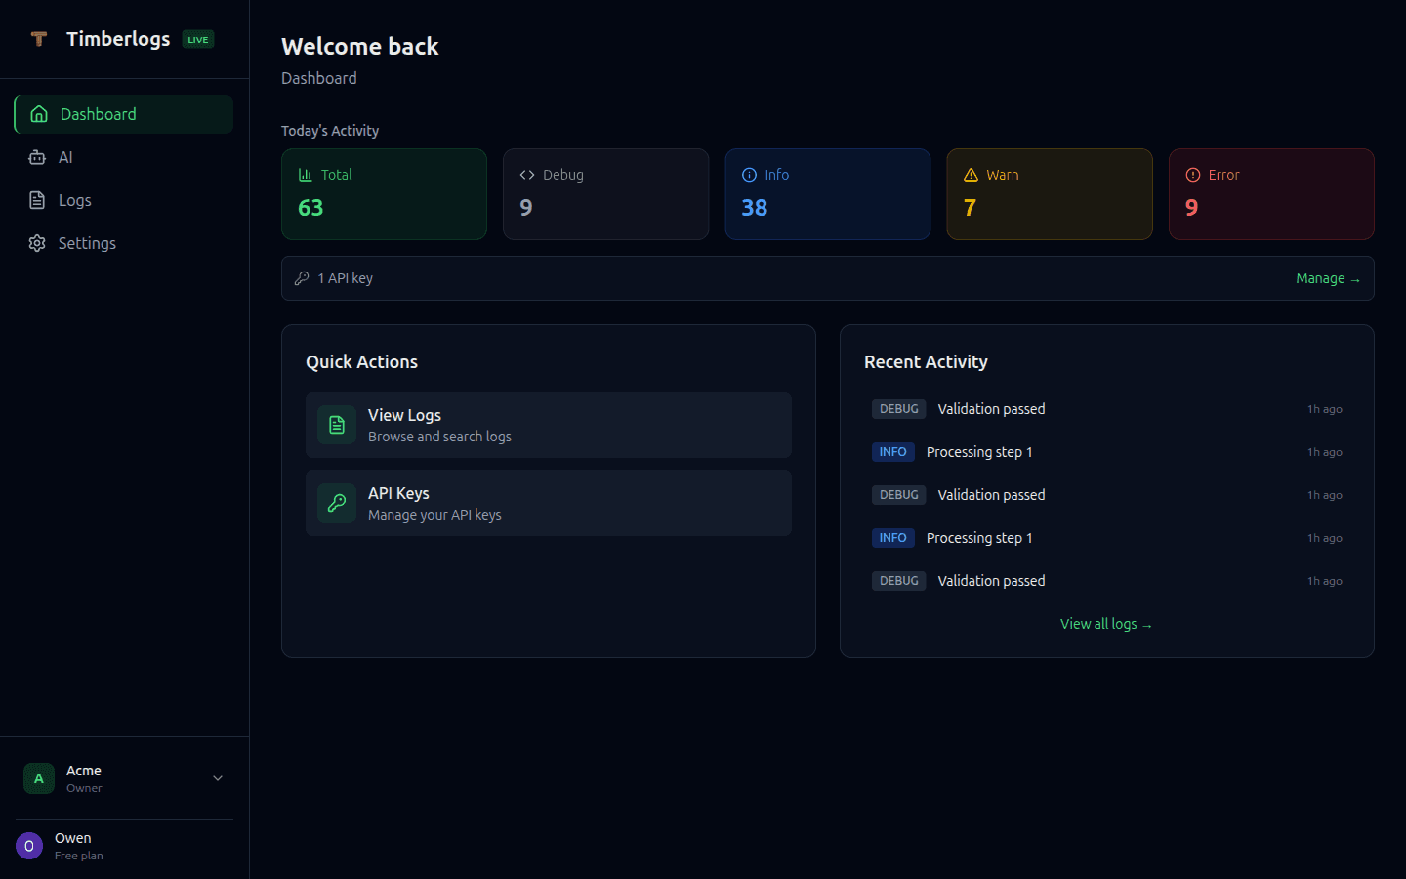Click the LIVE status badge

[197, 39]
